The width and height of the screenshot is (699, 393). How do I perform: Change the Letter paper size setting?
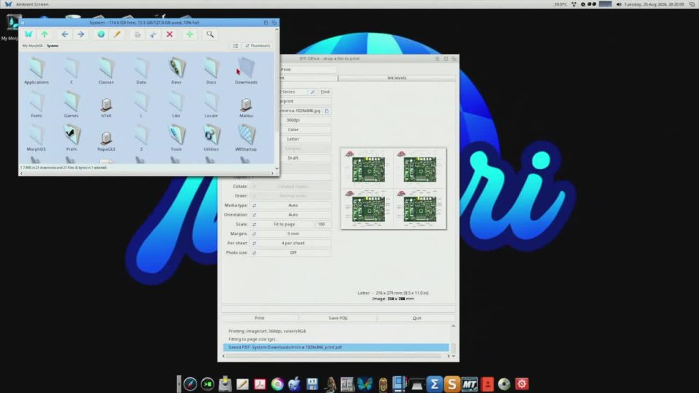(293, 139)
